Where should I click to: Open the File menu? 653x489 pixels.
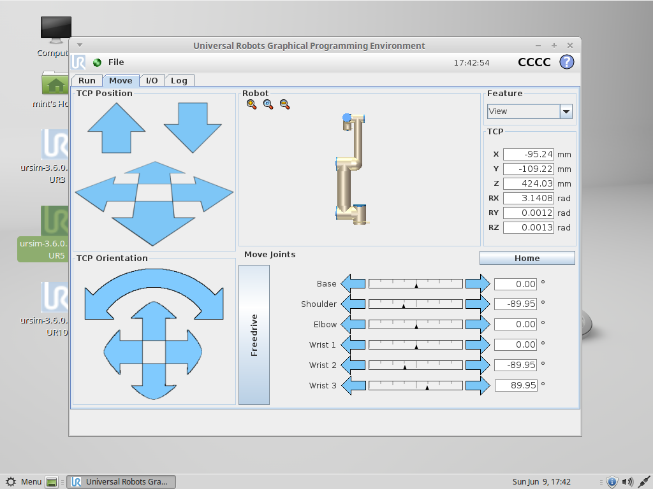click(x=117, y=62)
